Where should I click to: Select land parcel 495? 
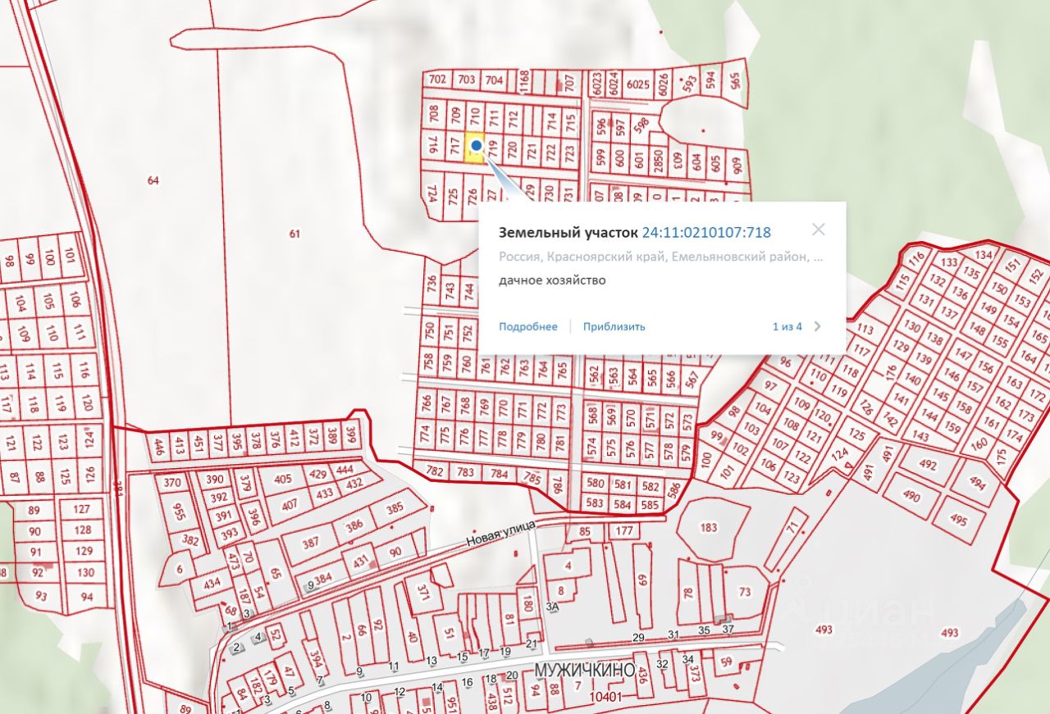coord(958,519)
